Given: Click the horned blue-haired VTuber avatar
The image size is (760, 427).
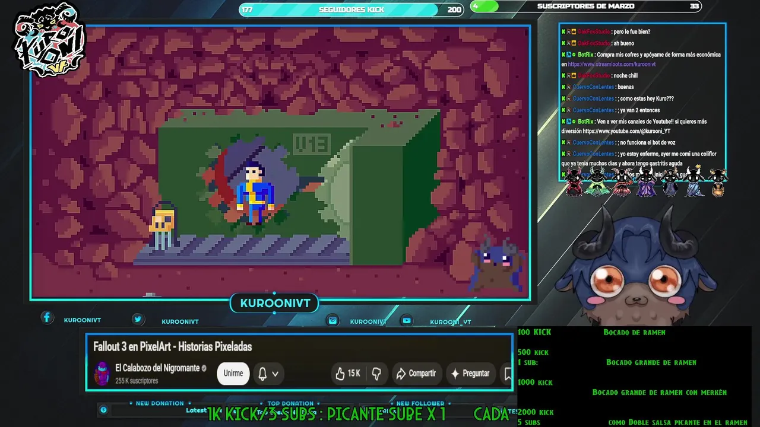Looking at the screenshot, I should tap(636, 267).
